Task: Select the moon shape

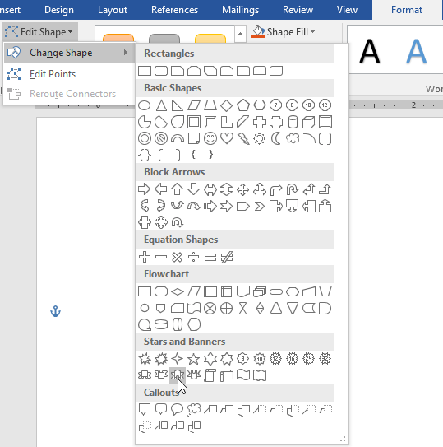Action: (x=276, y=138)
